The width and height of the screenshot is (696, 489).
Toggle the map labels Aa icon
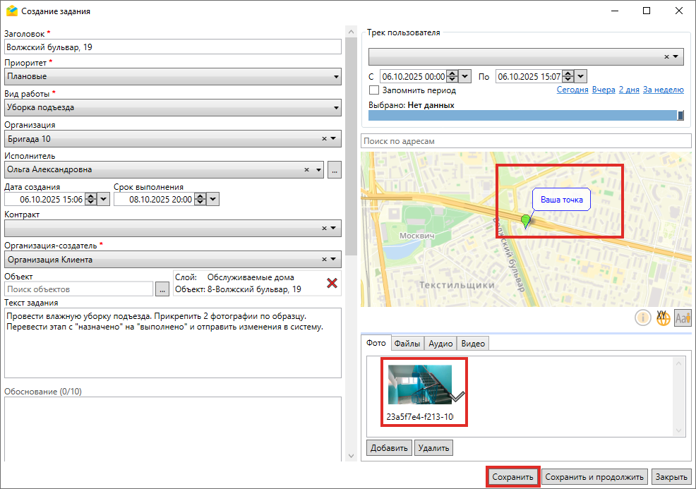pos(682,318)
